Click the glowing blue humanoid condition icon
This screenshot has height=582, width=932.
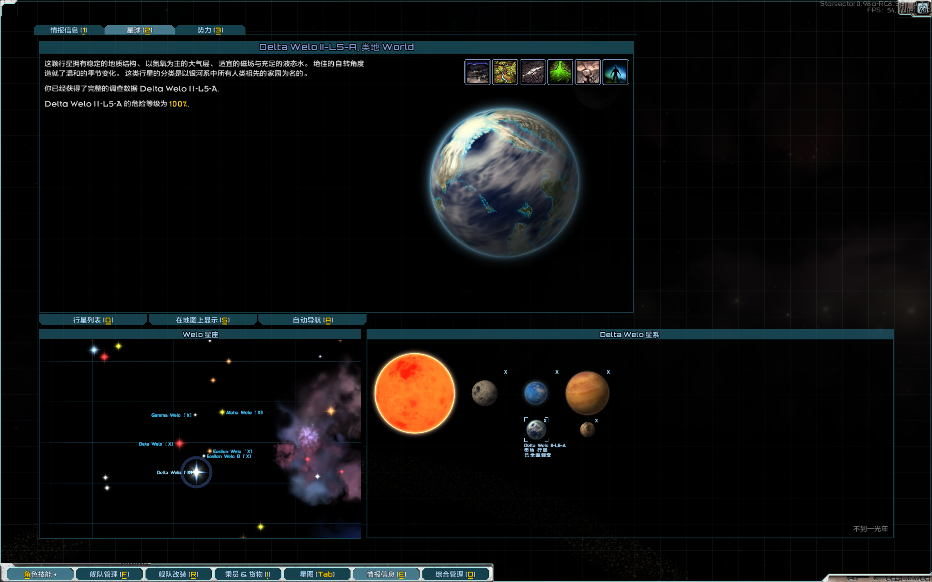(615, 72)
